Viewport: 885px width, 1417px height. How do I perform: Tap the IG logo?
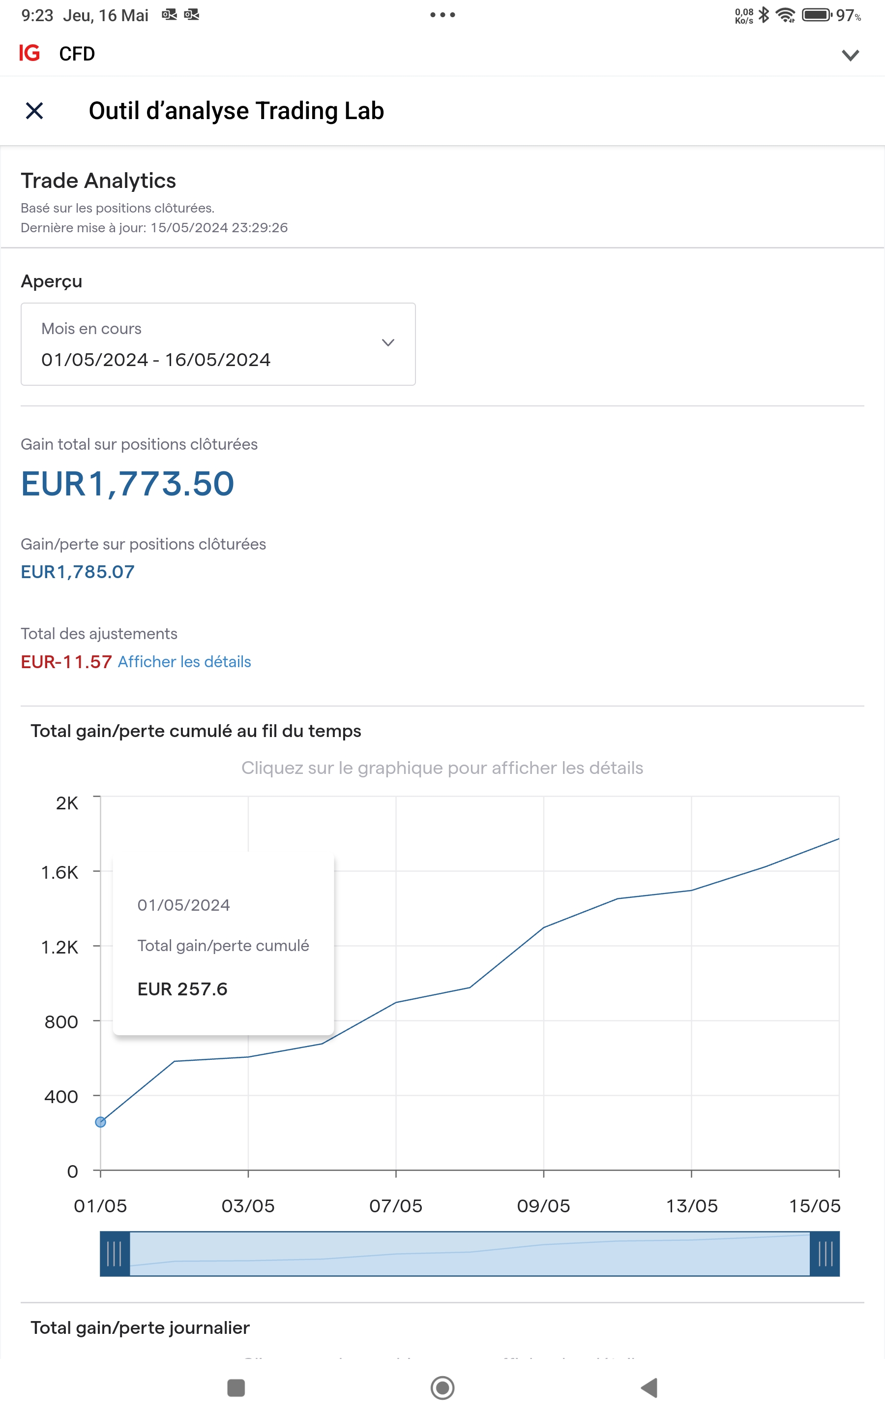pos(29,53)
